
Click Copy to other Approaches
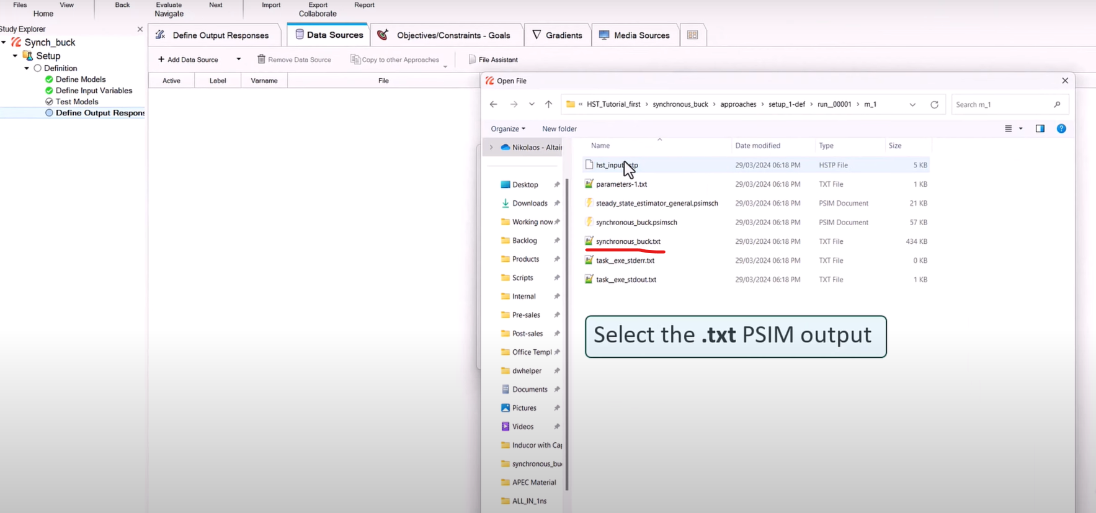[394, 60]
